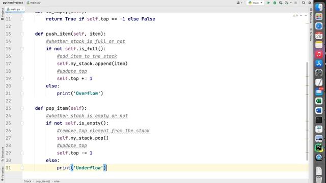Open the Favorites tool window
Viewport: 326px width, 183px height.
pos(2,173)
